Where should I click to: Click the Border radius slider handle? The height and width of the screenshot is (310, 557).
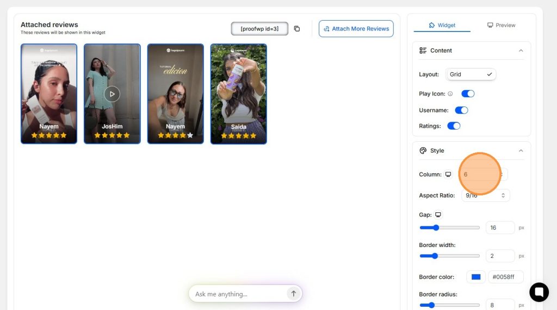tap(431, 305)
